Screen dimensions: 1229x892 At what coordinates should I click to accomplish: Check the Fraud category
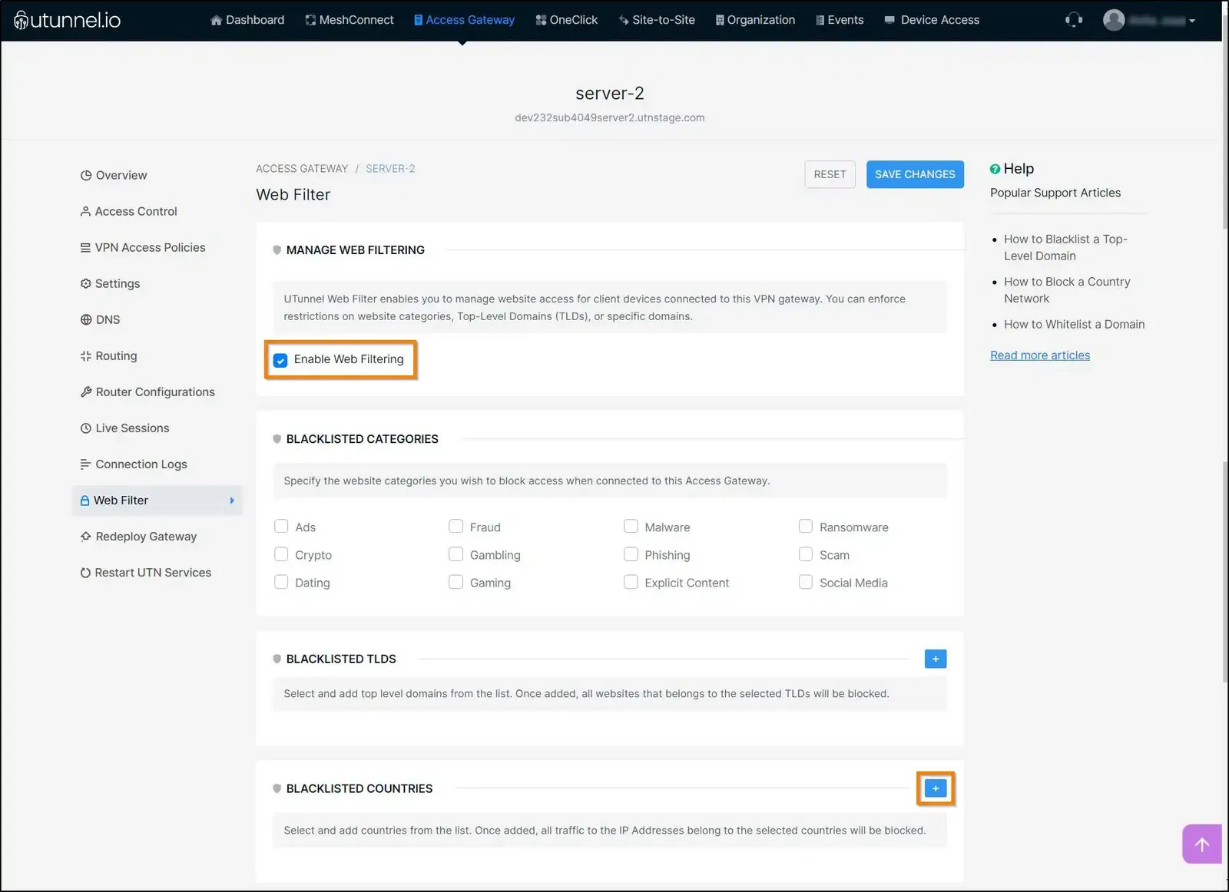455,526
